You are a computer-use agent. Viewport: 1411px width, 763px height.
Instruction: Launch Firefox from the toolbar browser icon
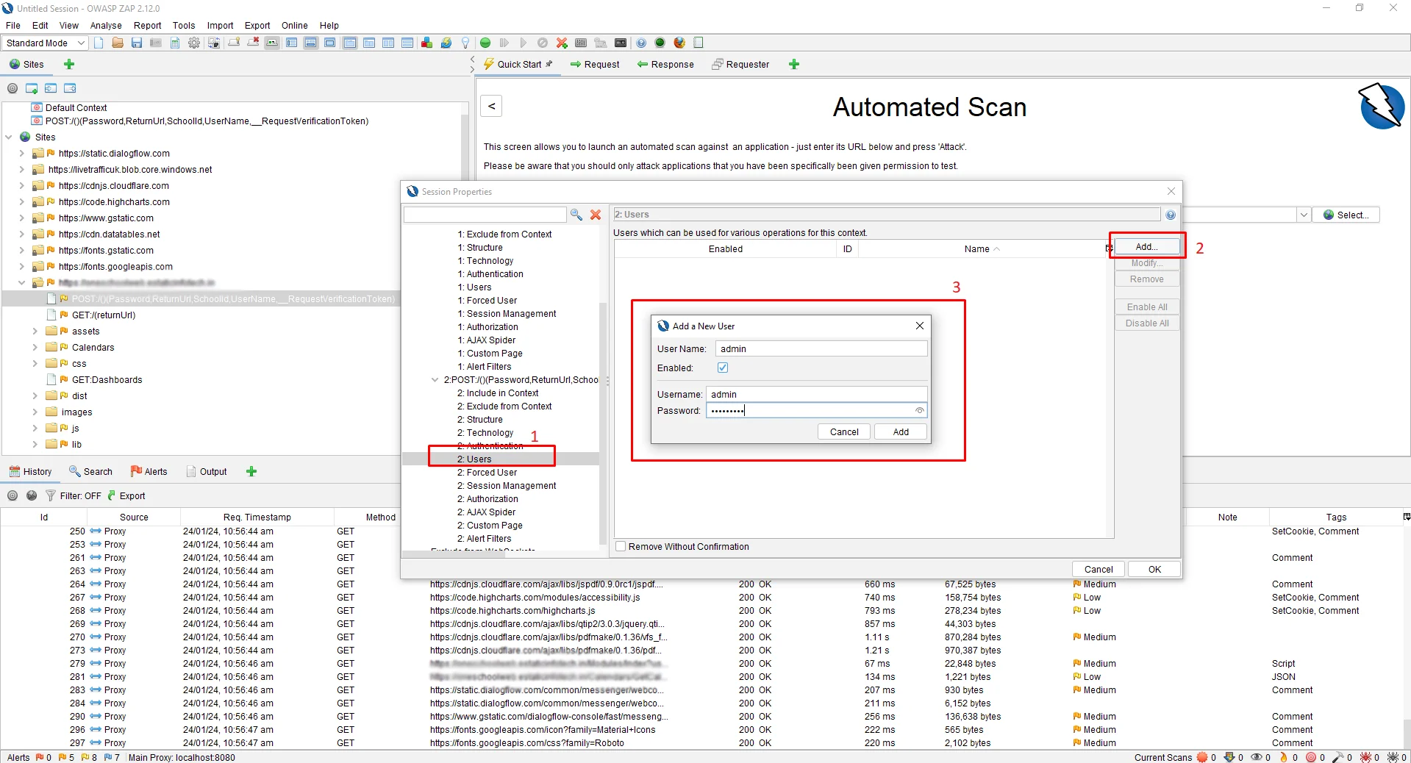[x=679, y=43]
